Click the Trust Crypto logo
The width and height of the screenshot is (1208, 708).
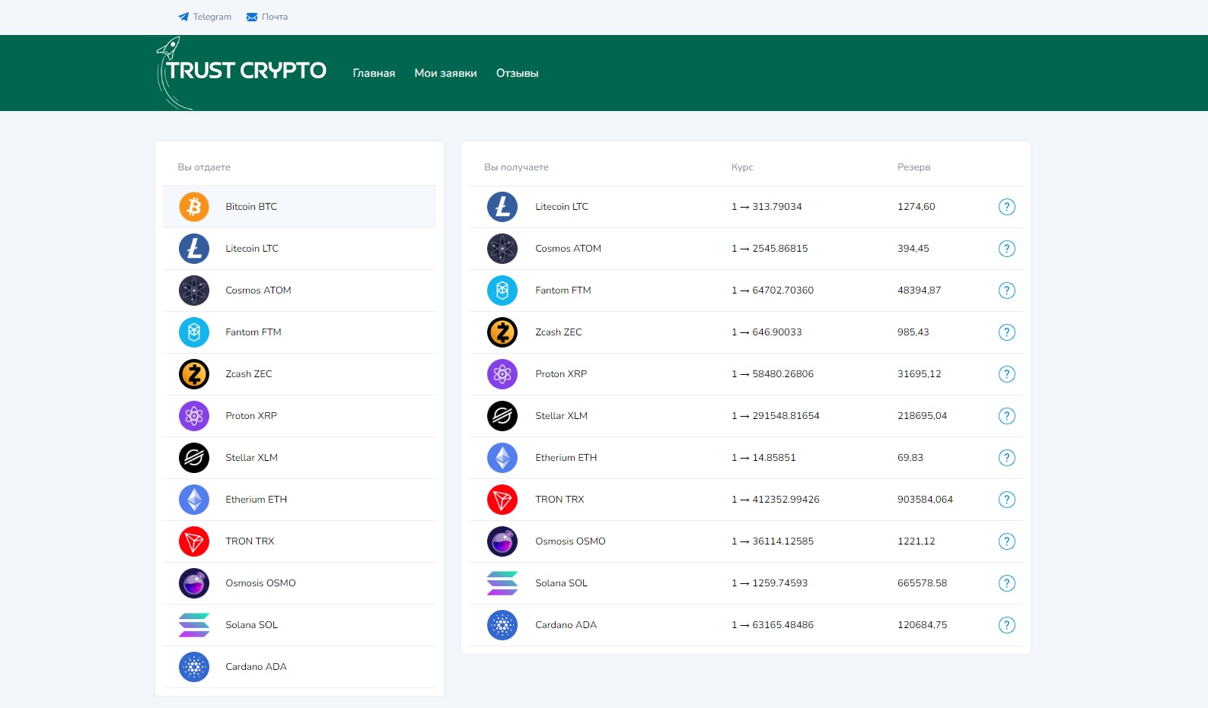[x=241, y=73]
